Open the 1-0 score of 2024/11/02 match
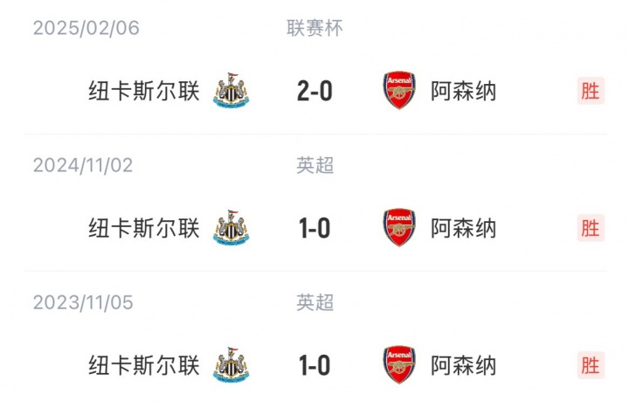 coord(314,227)
